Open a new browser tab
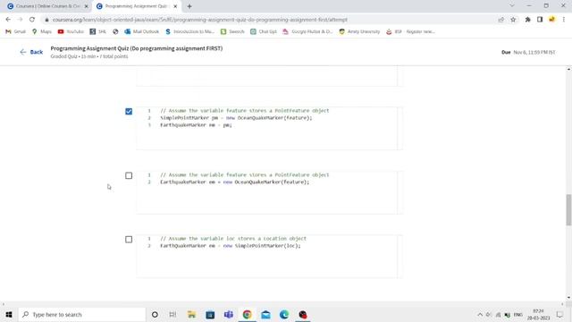 tap(189, 6)
